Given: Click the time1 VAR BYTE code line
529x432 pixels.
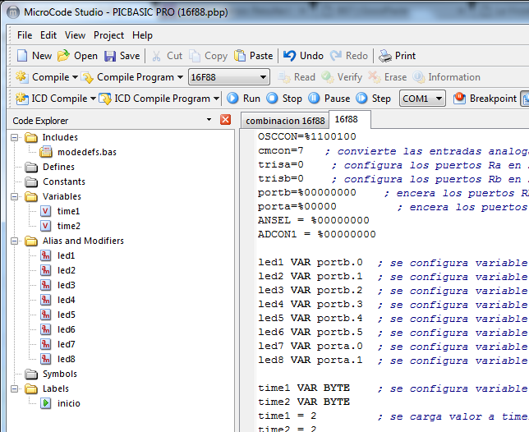Looking at the screenshot, I should (304, 388).
